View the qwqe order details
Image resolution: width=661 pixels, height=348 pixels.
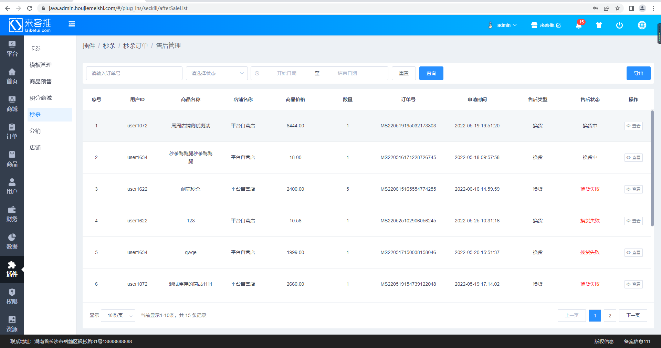[633, 253]
